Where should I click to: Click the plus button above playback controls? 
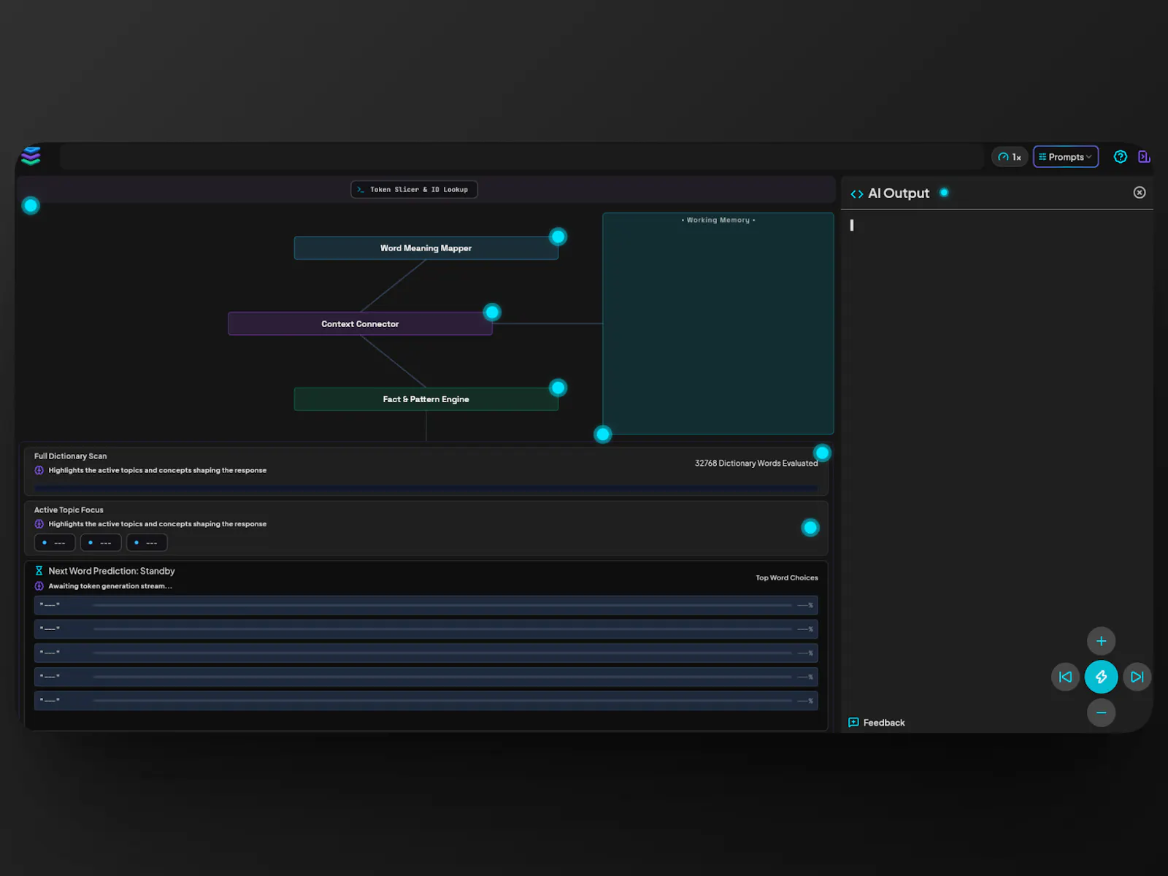pos(1101,641)
